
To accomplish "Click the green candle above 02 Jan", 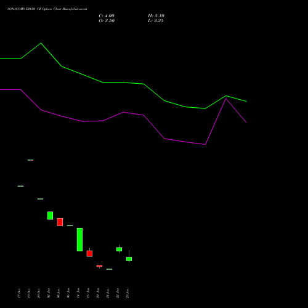I will (50, 216).
